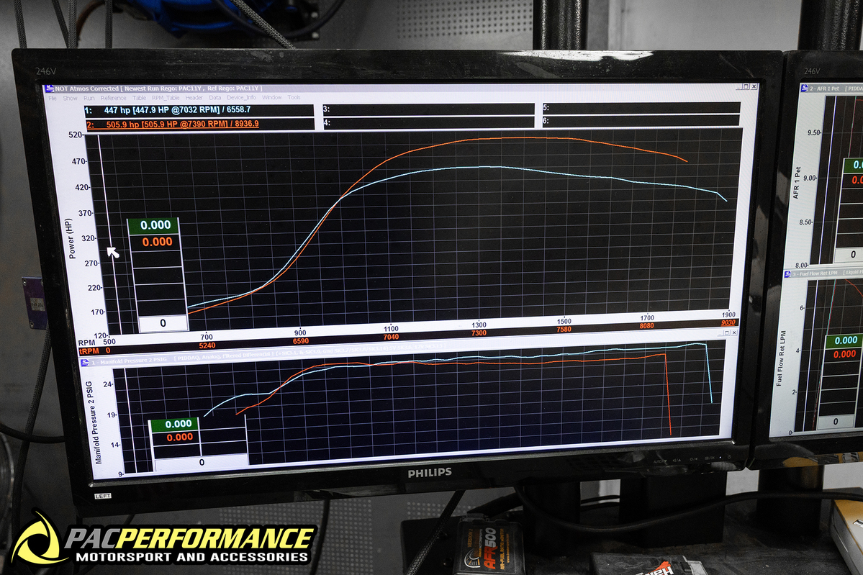This screenshot has width=863, height=575.
Task: Open the Device_Info menu
Action: [241, 98]
